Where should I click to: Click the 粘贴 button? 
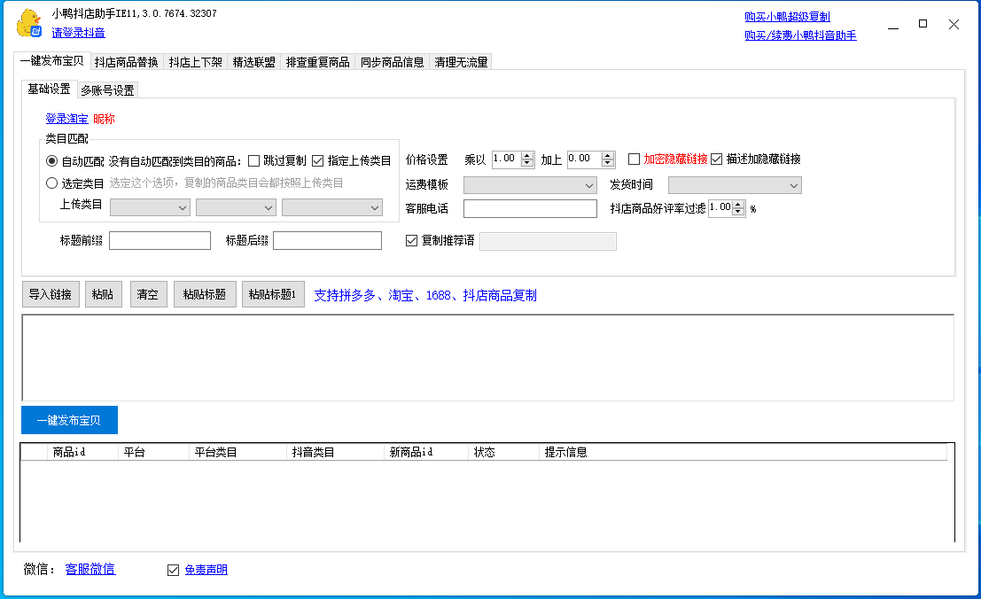(103, 294)
